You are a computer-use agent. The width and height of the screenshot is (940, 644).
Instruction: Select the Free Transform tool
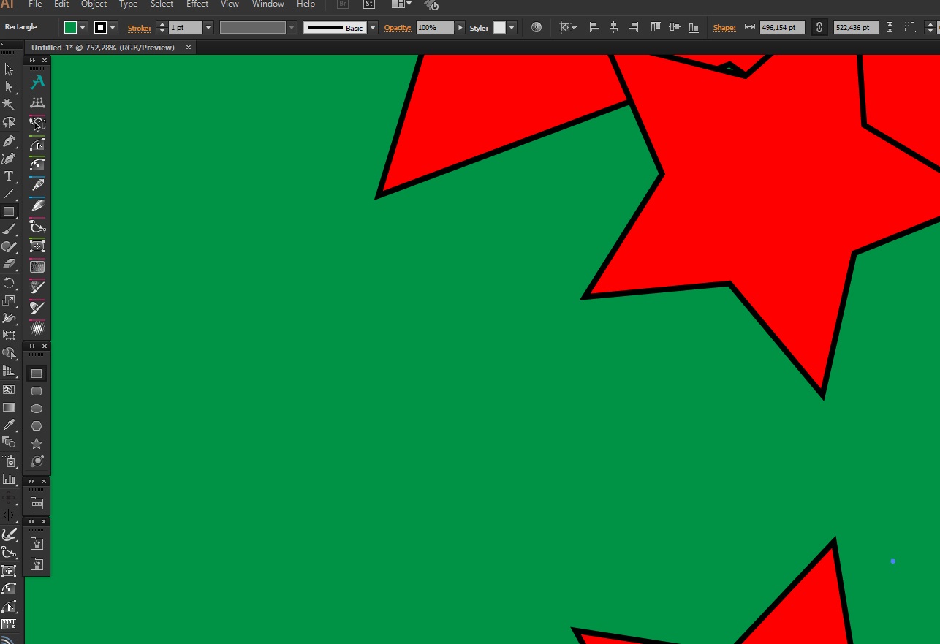pos(9,336)
